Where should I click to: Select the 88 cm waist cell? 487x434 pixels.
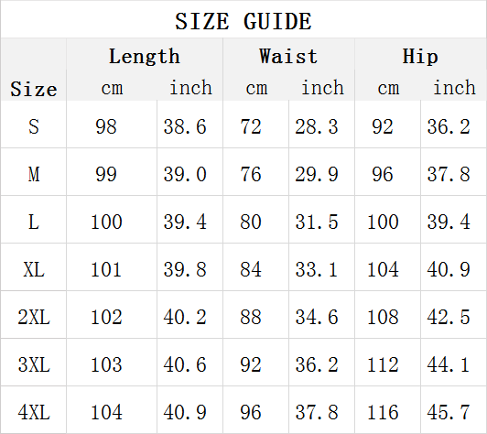pos(250,317)
